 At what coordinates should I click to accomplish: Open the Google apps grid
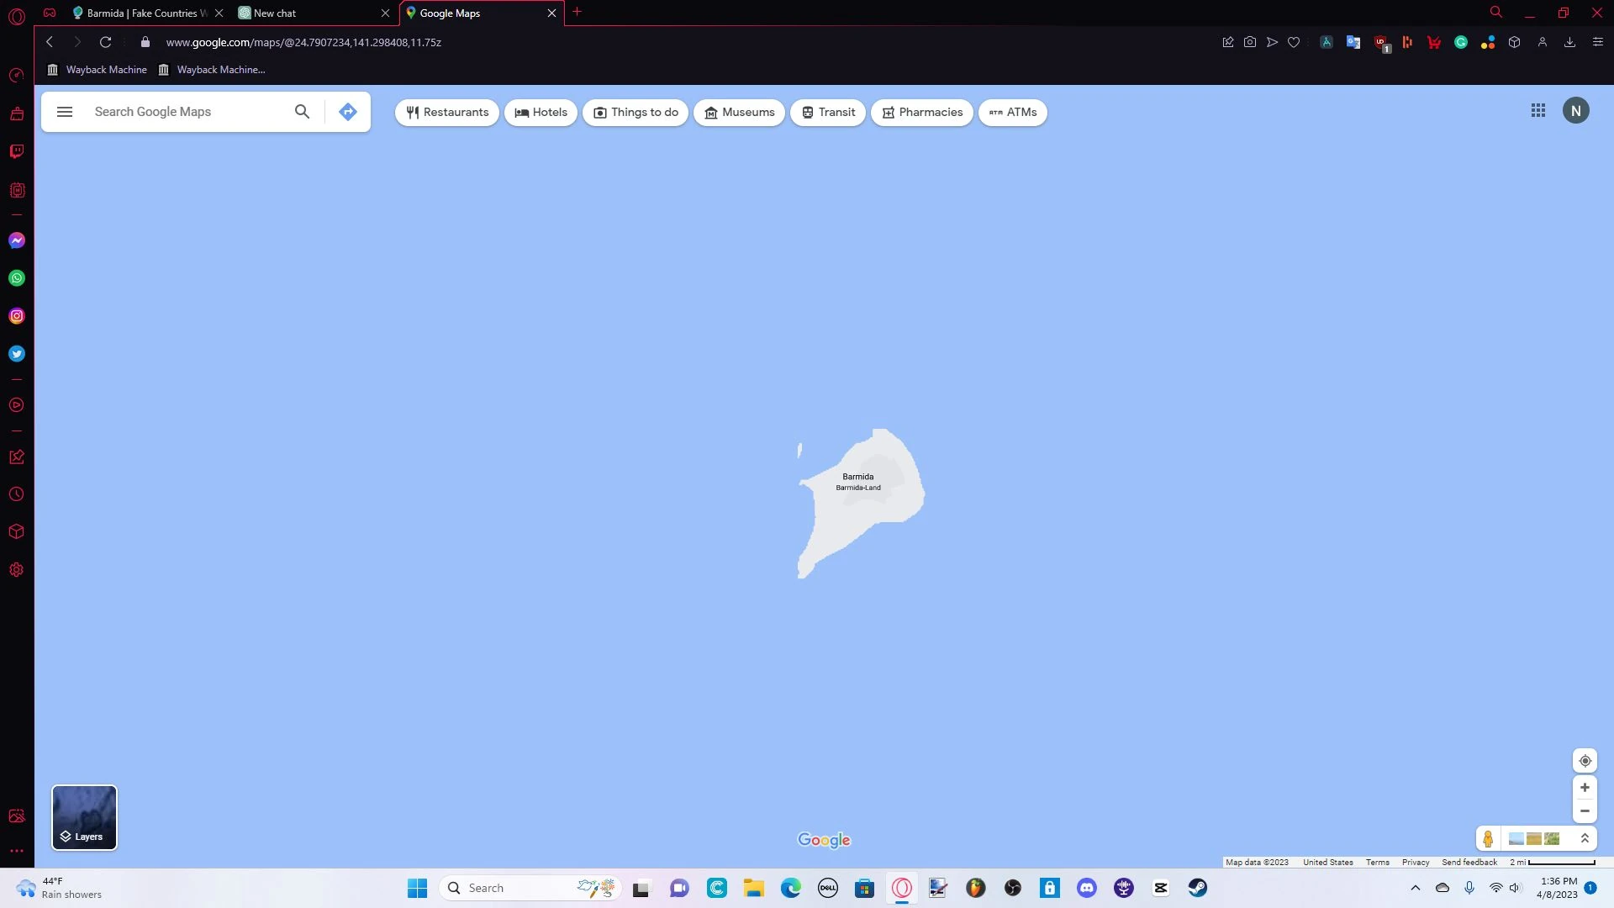pyautogui.click(x=1538, y=111)
